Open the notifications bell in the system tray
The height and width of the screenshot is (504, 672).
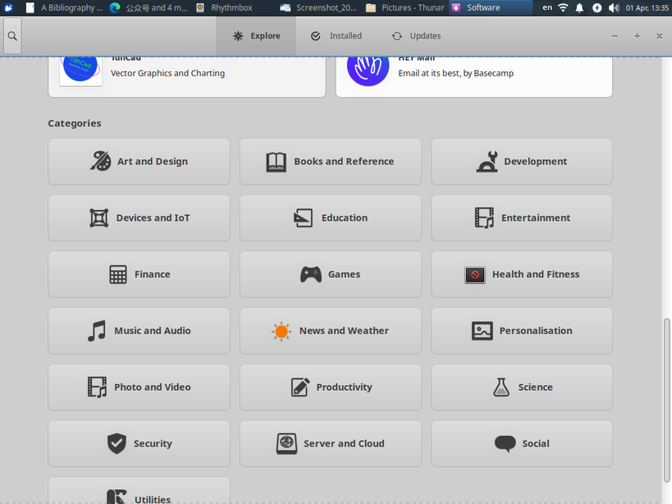coord(579,7)
